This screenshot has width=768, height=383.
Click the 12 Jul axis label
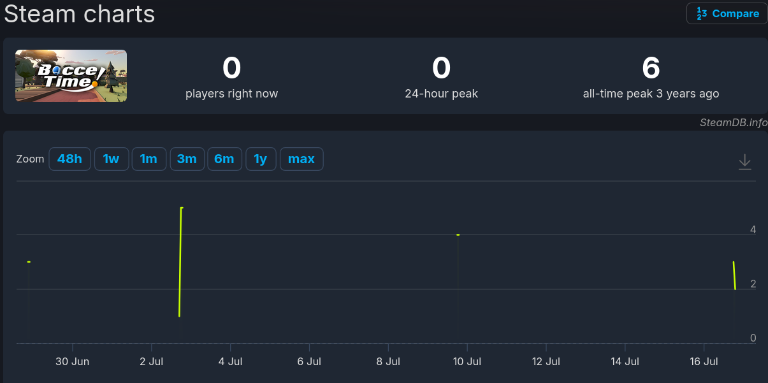[546, 361]
